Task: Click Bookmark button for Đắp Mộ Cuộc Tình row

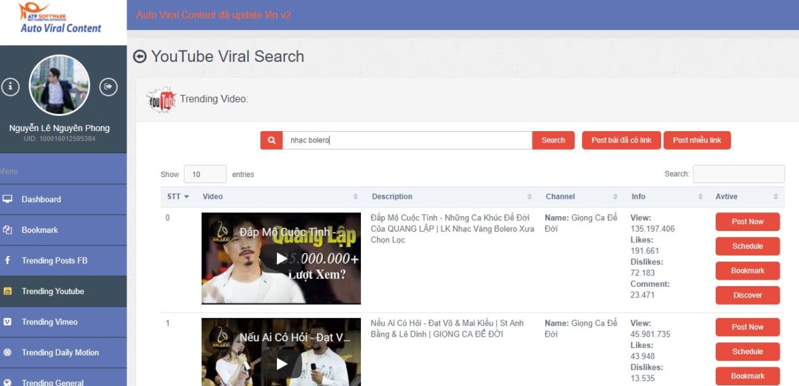Action: click(748, 271)
